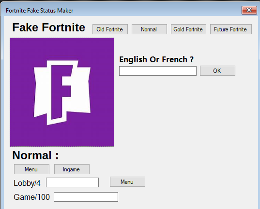The image size is (260, 209).
Task: Close the Fortnite Fake Status Maker window
Action: (x=249, y=10)
